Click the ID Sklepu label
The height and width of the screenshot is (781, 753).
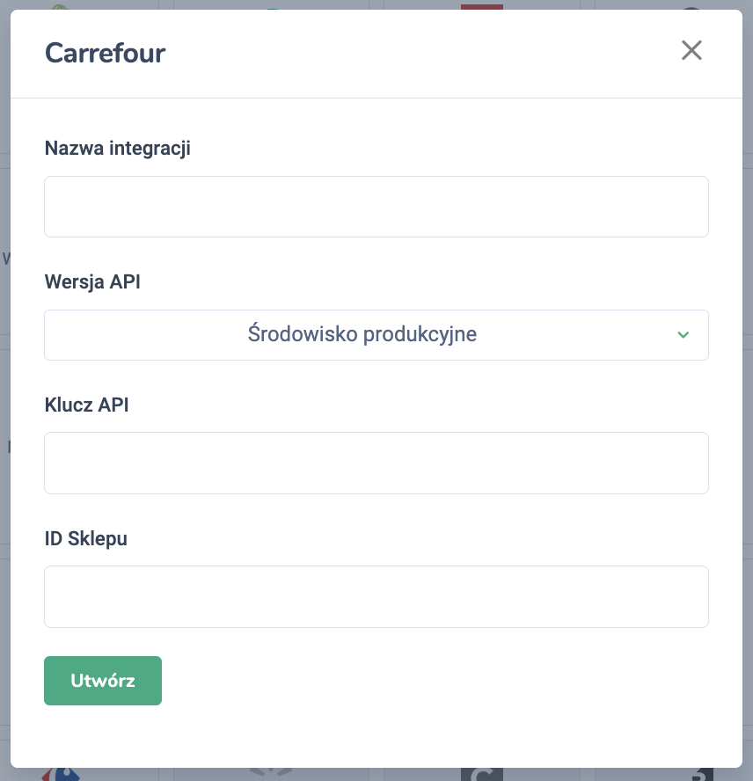click(x=85, y=538)
